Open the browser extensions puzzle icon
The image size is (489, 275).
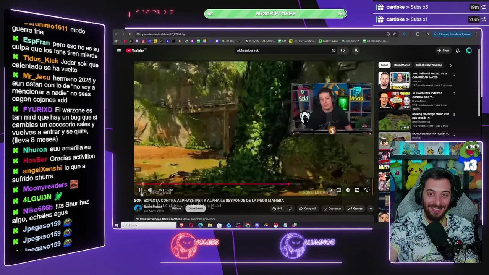pyautogui.click(x=418, y=34)
